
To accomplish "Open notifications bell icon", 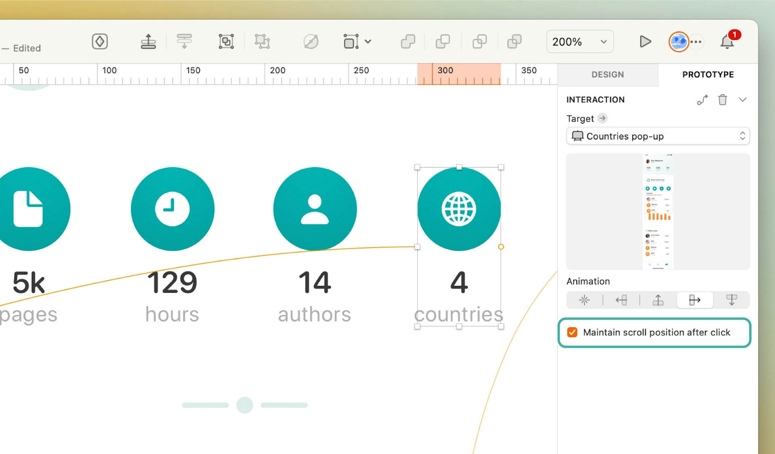I will (x=727, y=42).
